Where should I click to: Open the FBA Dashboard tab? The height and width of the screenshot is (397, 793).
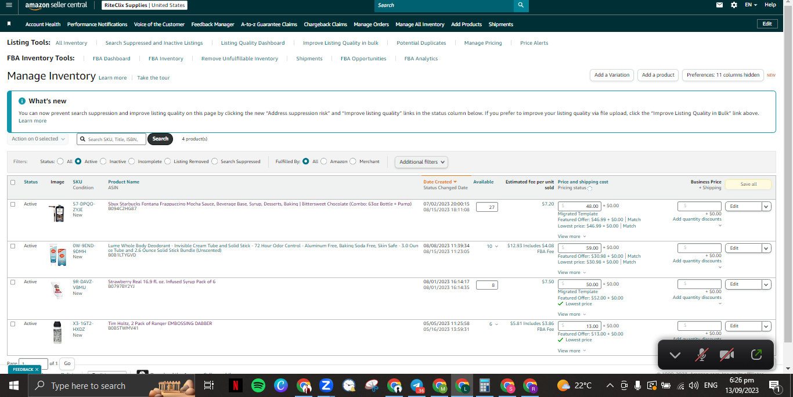click(111, 59)
